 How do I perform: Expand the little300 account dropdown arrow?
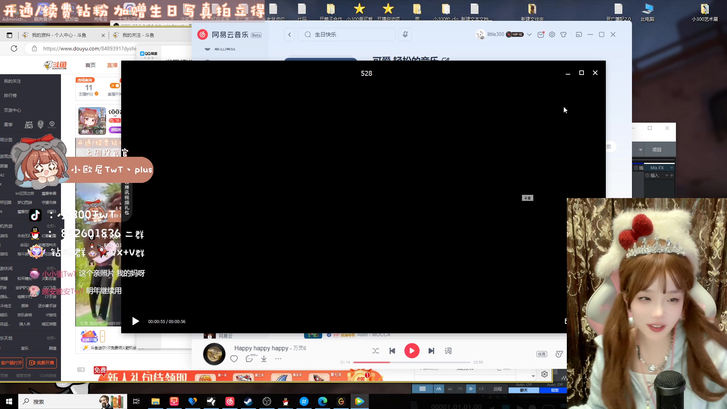tap(529, 34)
